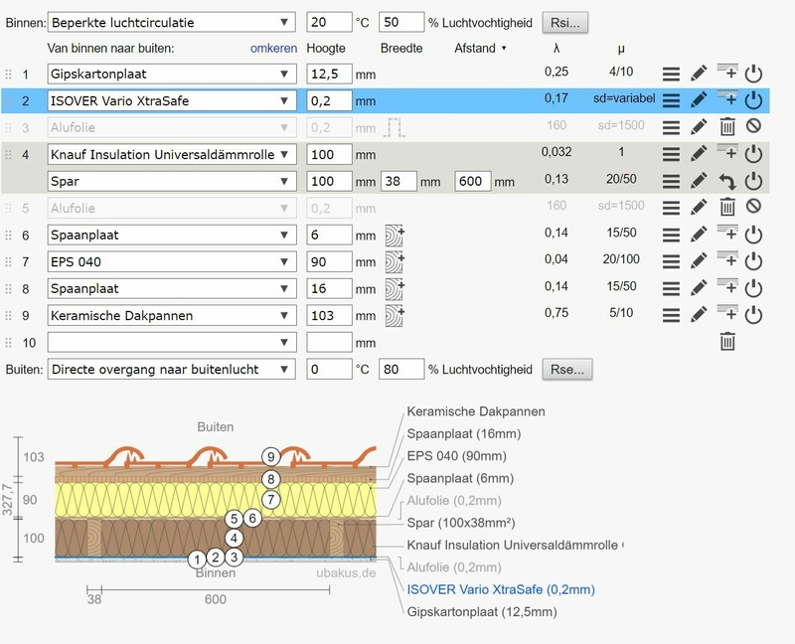
Task: Click the return-arrow icon in Spar row
Action: 727,181
